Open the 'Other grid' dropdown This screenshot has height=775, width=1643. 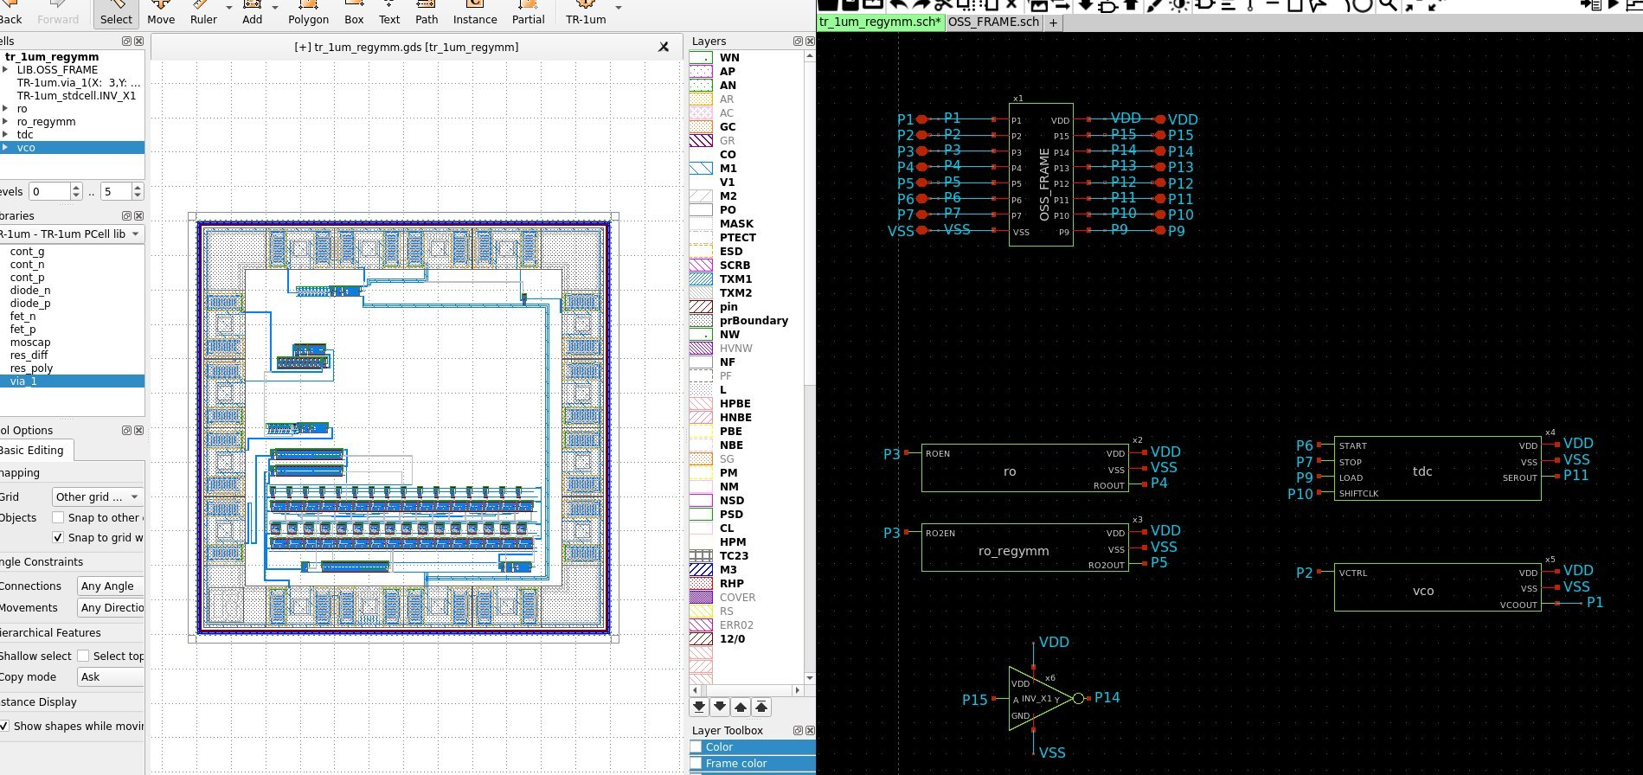tap(97, 496)
